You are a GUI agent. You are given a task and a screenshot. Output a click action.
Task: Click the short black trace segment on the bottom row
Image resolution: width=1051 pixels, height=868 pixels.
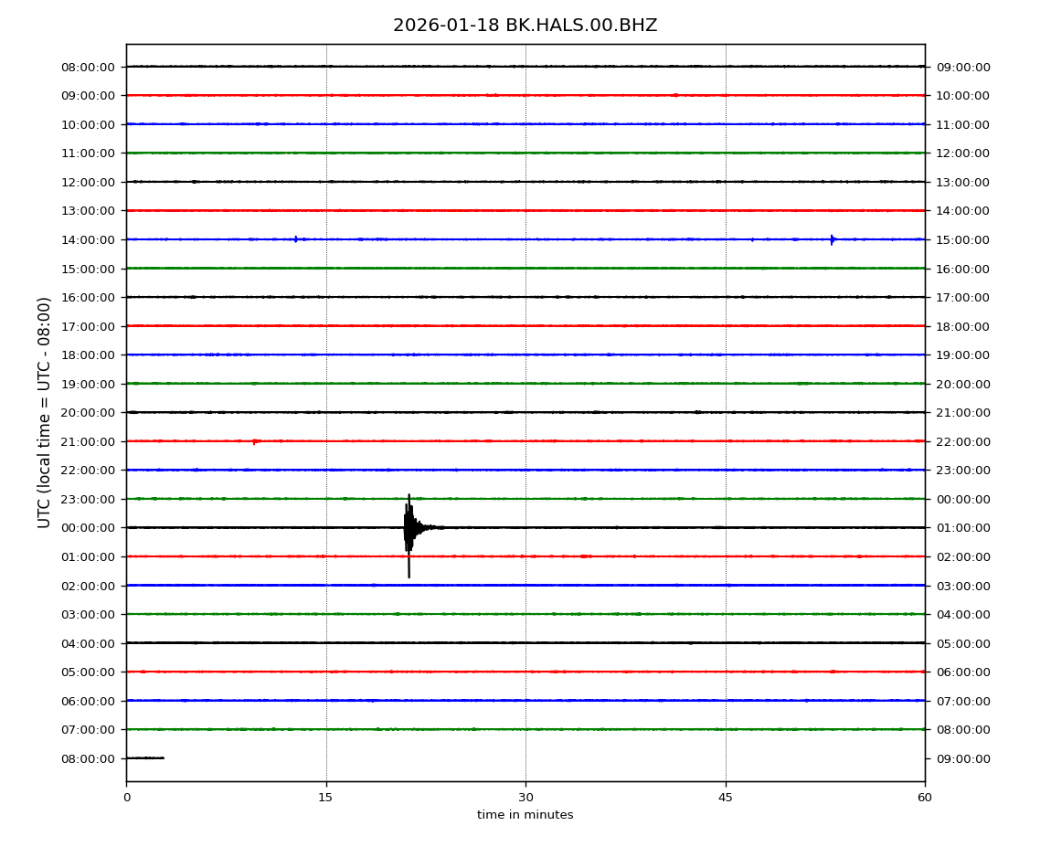pos(144,757)
